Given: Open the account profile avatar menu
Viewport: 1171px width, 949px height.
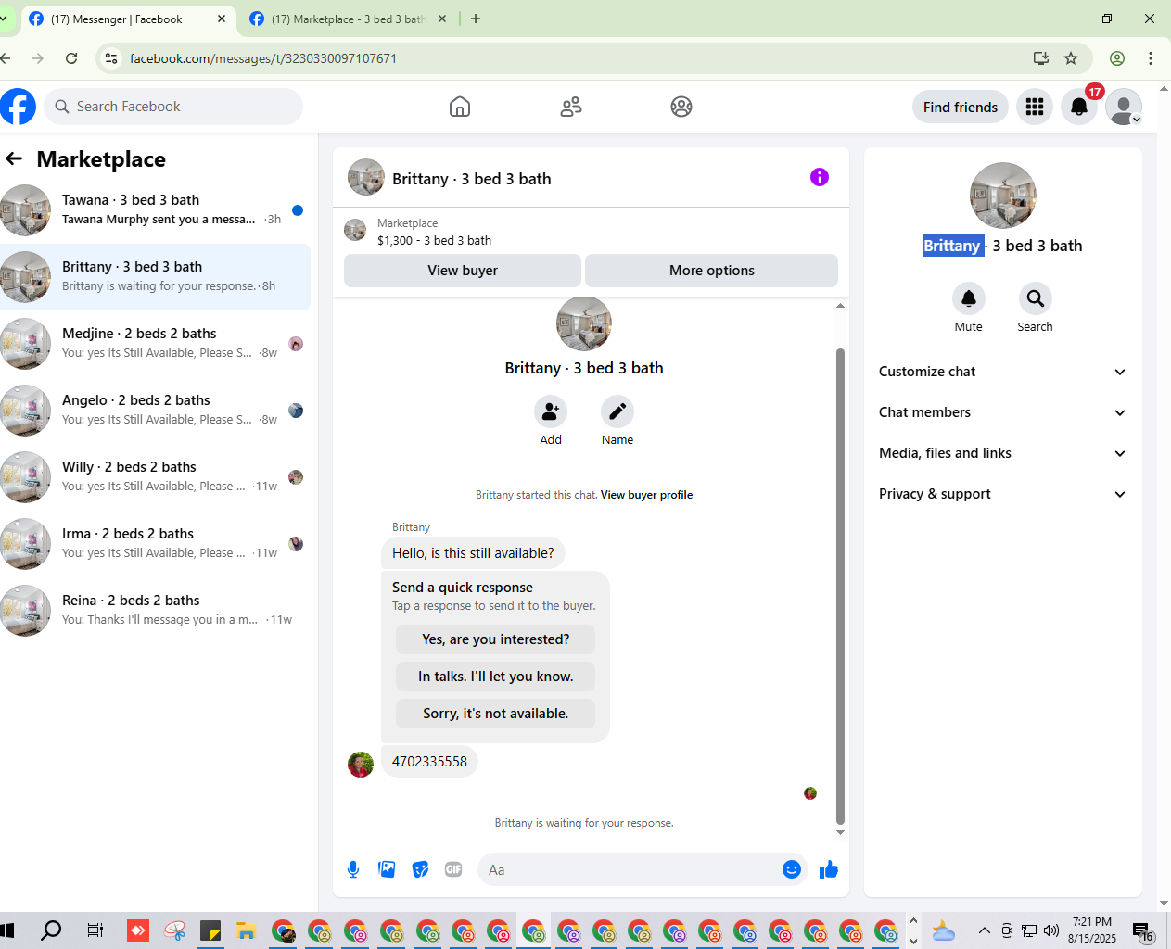Looking at the screenshot, I should [x=1124, y=107].
